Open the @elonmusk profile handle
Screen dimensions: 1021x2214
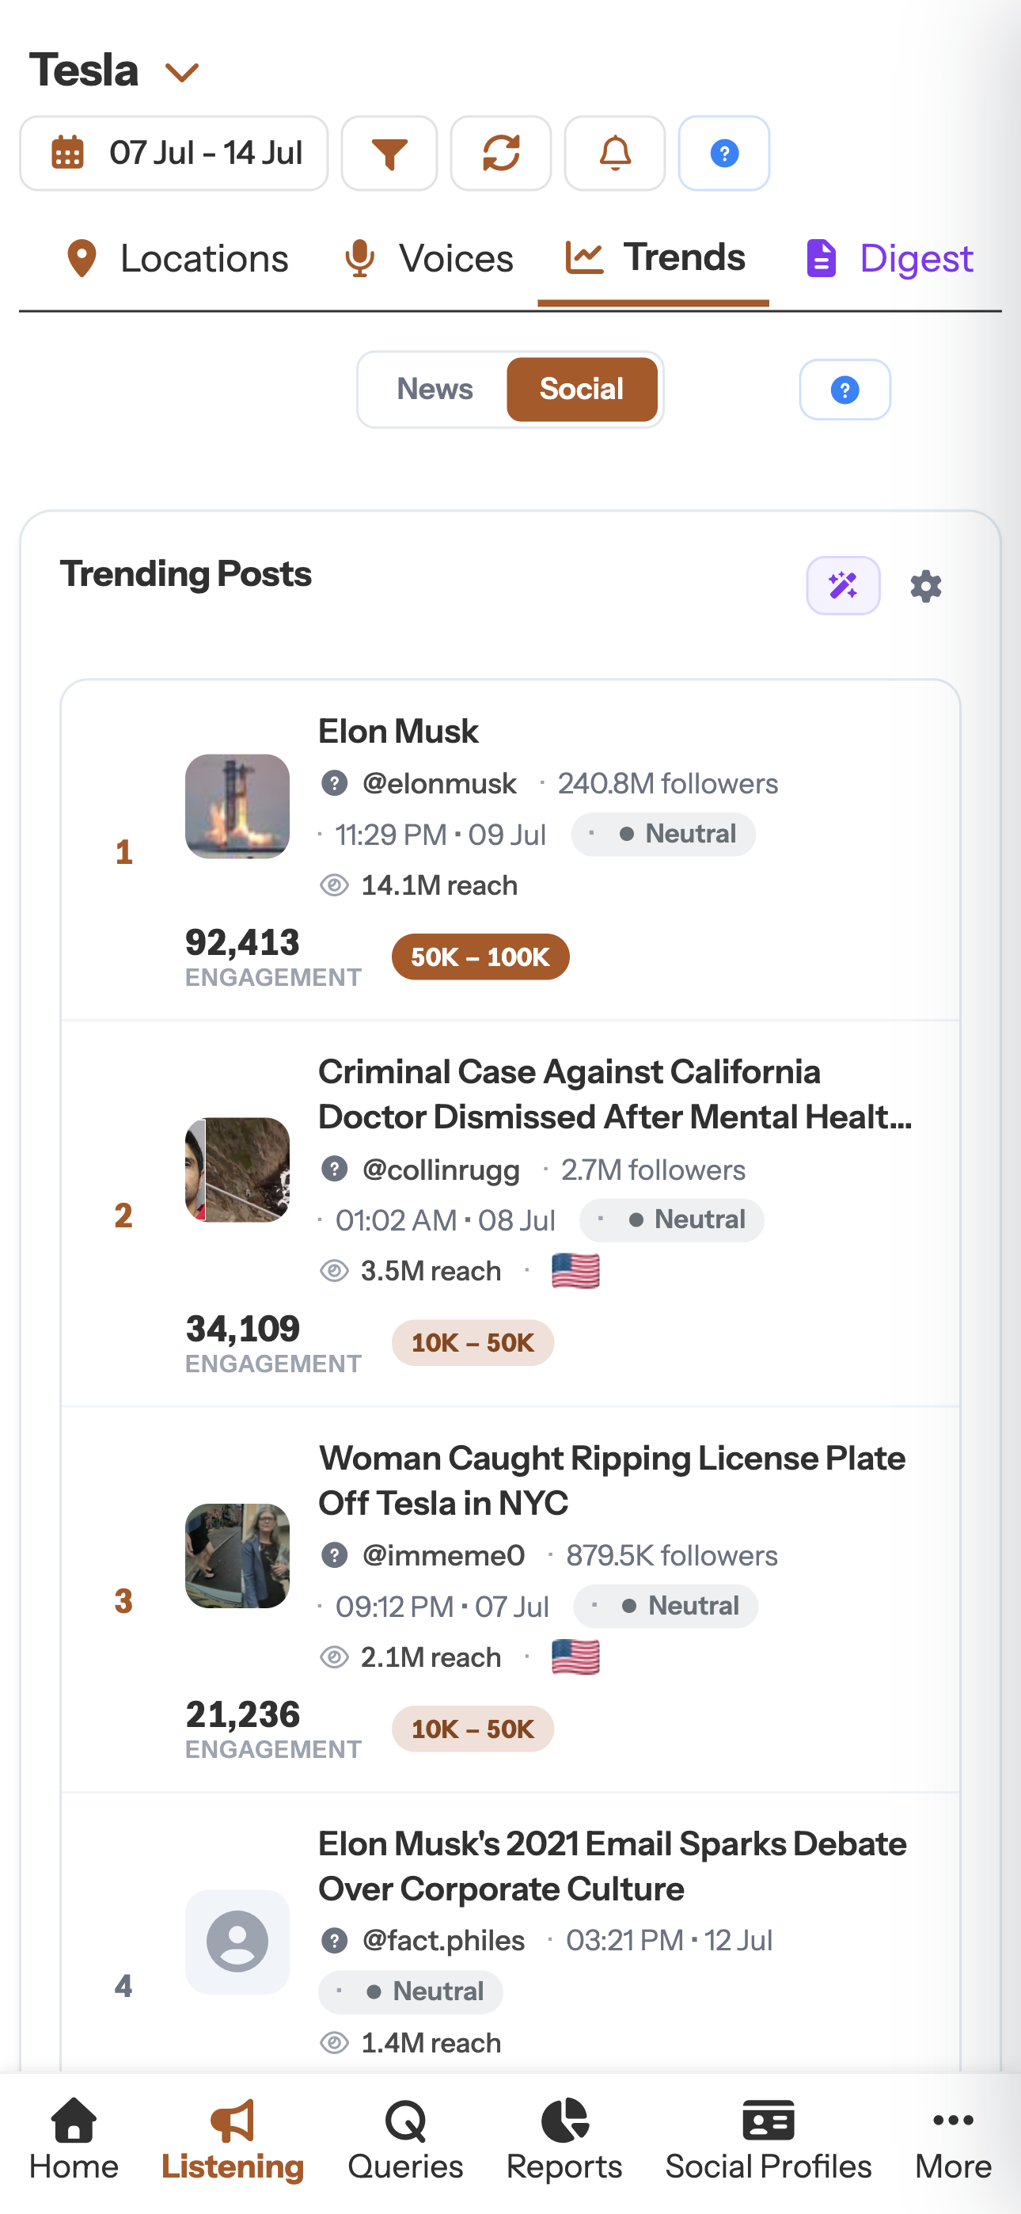pyautogui.click(x=439, y=784)
